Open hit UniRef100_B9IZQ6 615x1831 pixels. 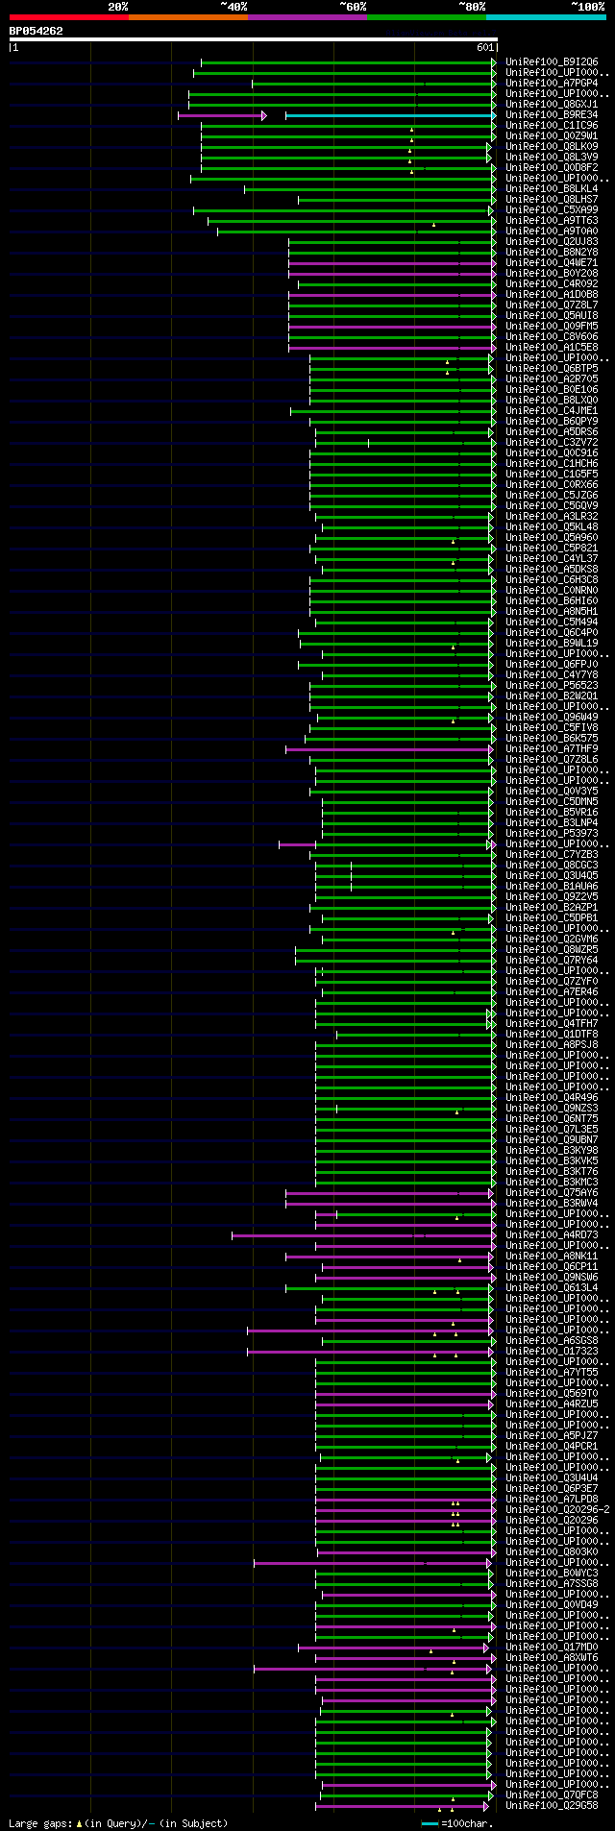(x=552, y=61)
